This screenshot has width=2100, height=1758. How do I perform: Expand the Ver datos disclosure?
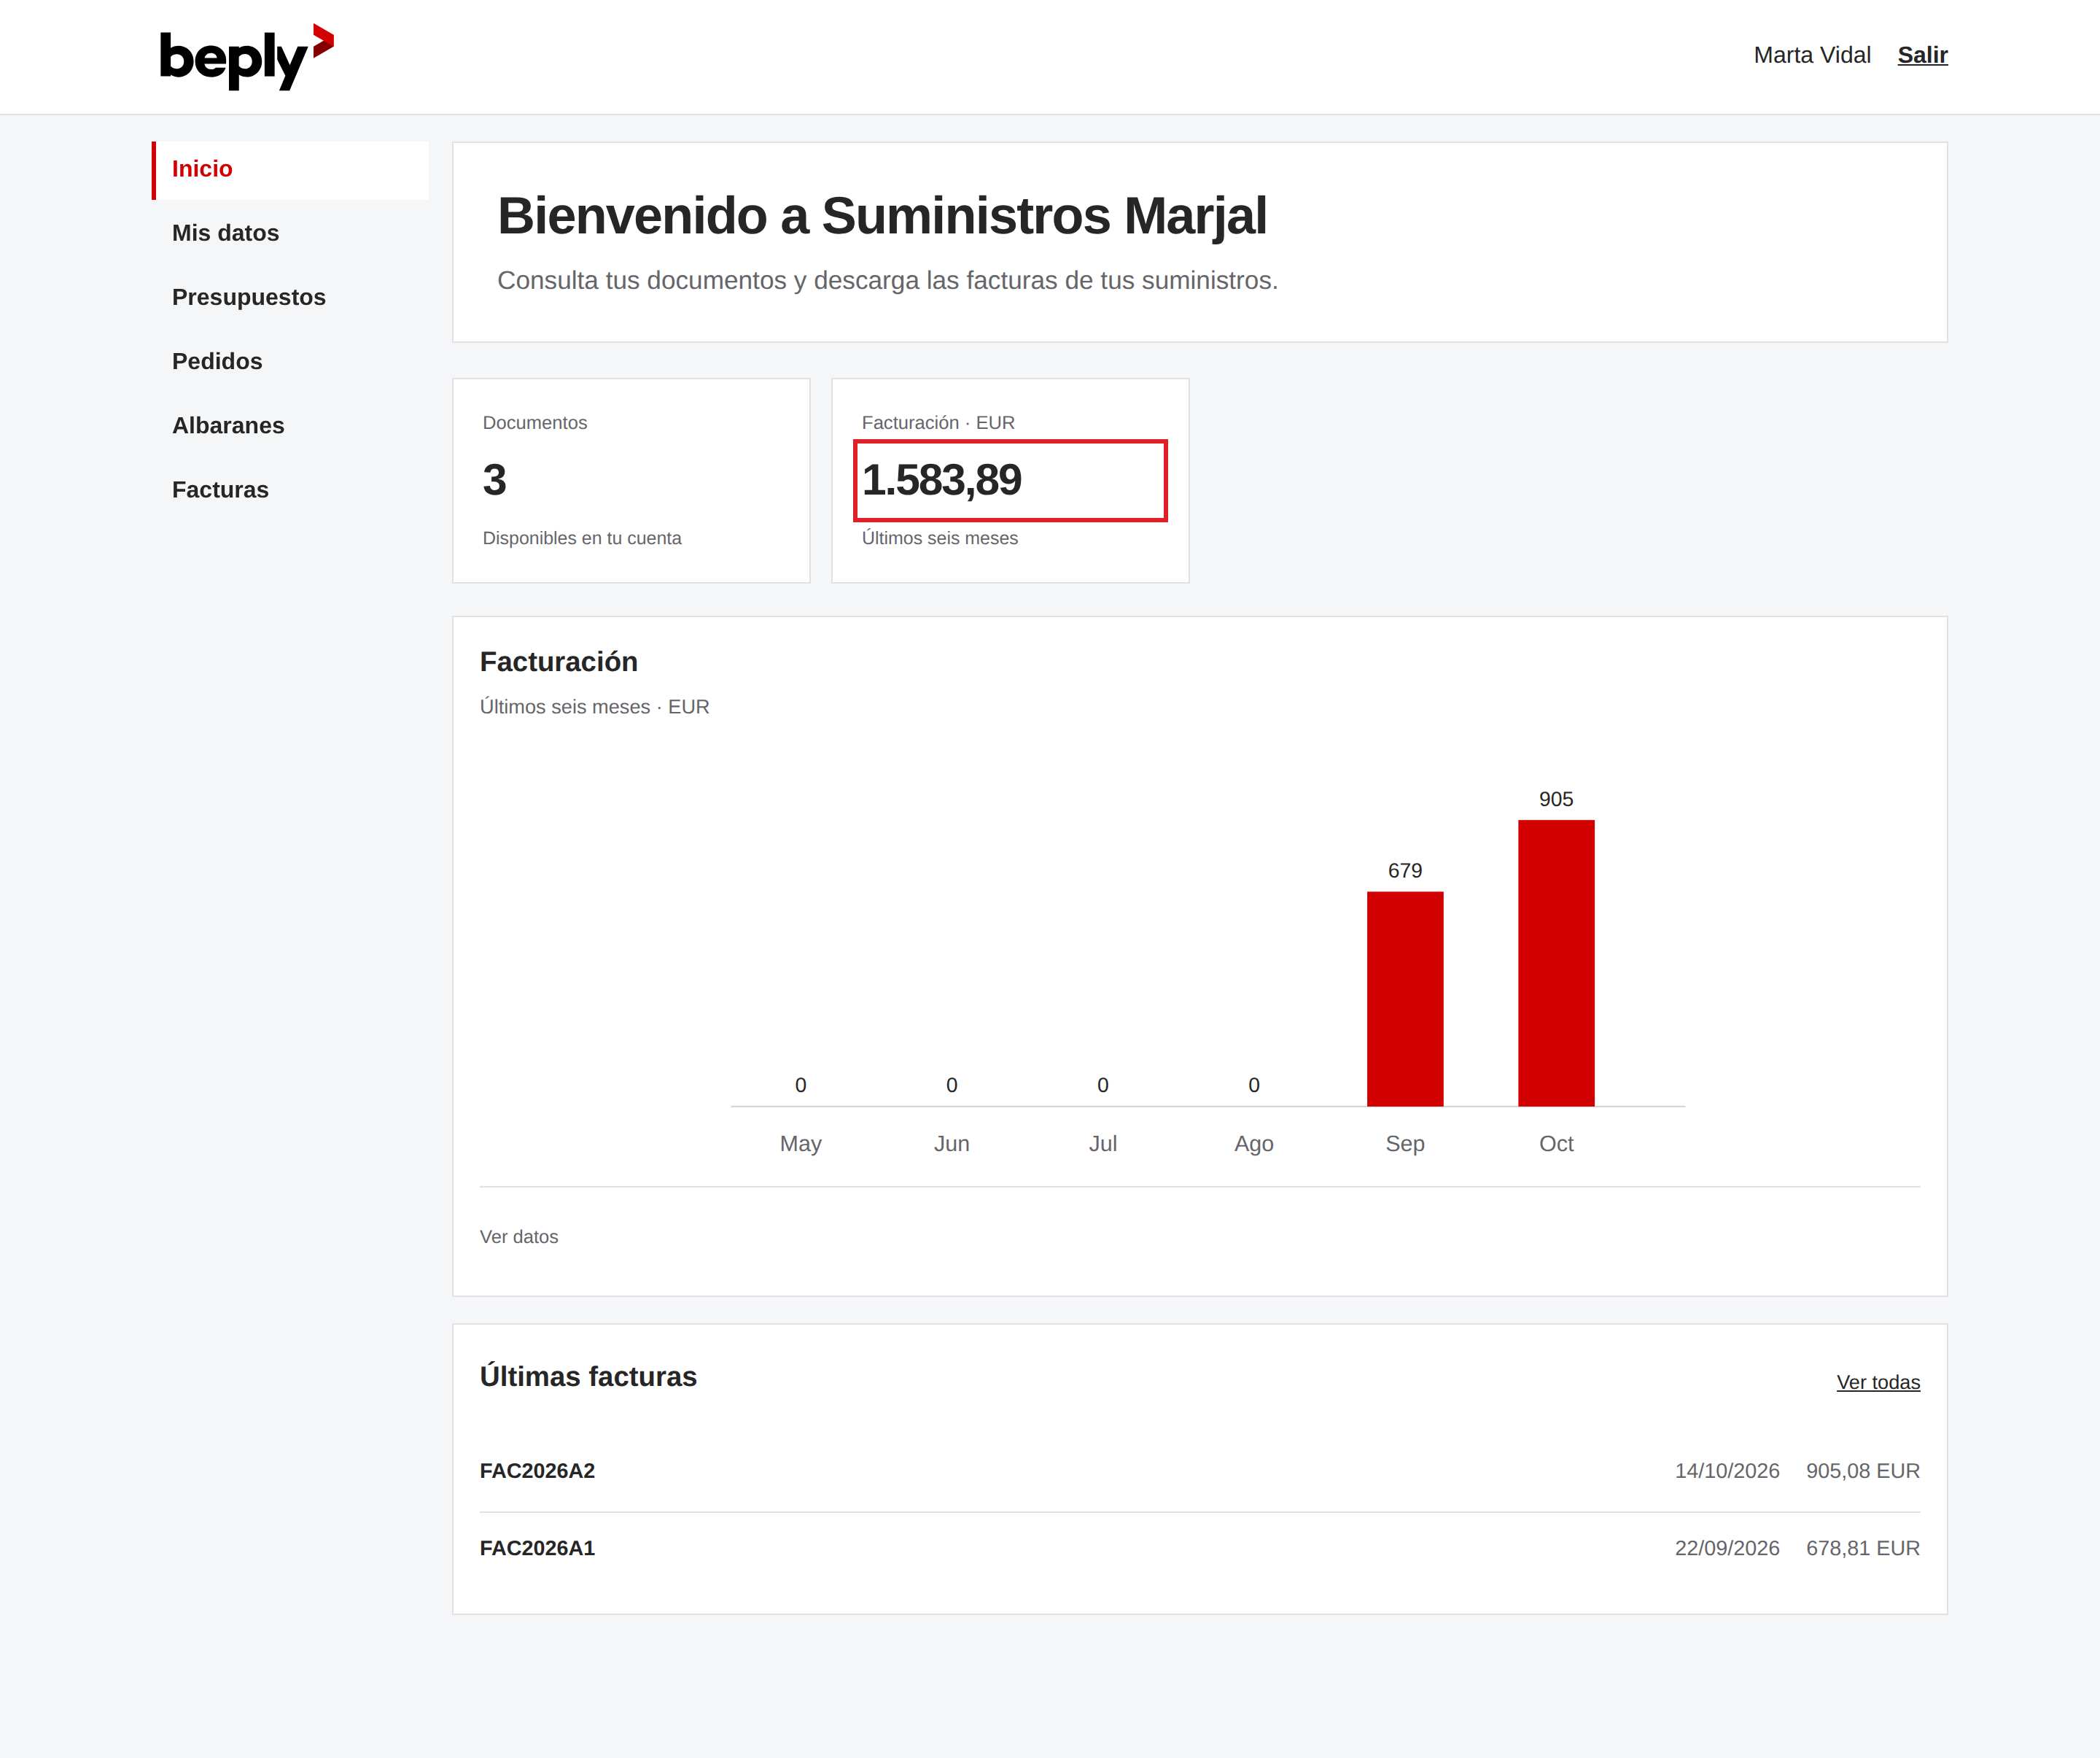tap(519, 1236)
